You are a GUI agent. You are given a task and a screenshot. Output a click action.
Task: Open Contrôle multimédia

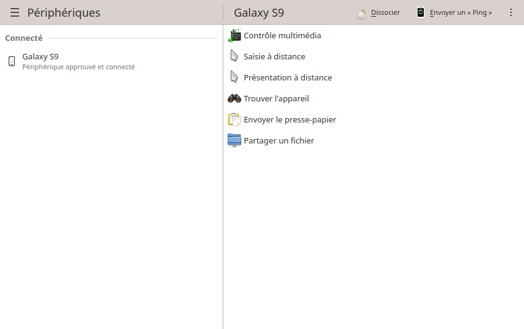pyautogui.click(x=373, y=35)
